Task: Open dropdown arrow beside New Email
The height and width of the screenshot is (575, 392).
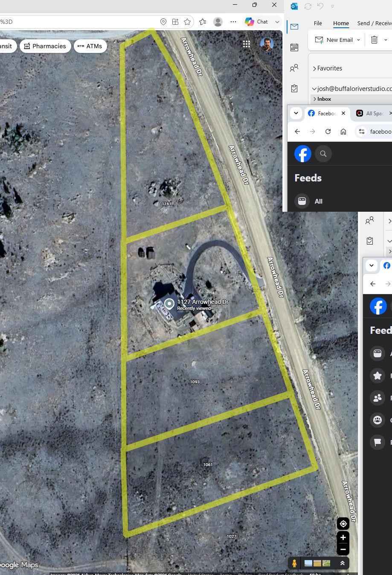Action: [358, 40]
